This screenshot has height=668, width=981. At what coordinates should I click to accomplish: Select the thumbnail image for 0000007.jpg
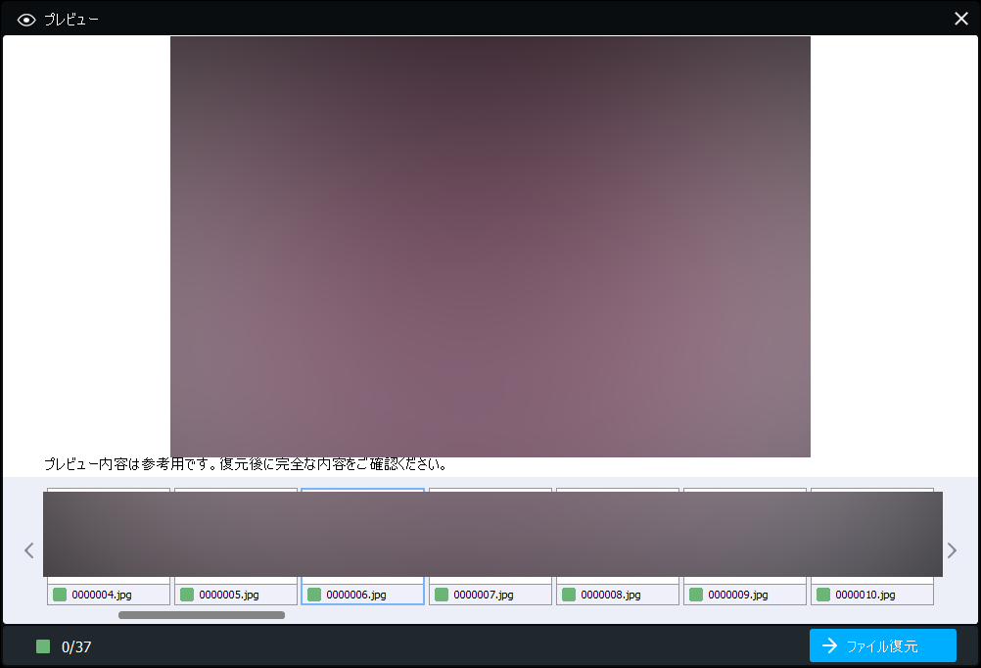pyautogui.click(x=490, y=536)
